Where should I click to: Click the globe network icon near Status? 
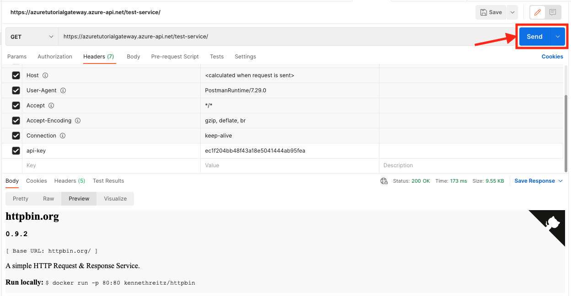tap(384, 181)
